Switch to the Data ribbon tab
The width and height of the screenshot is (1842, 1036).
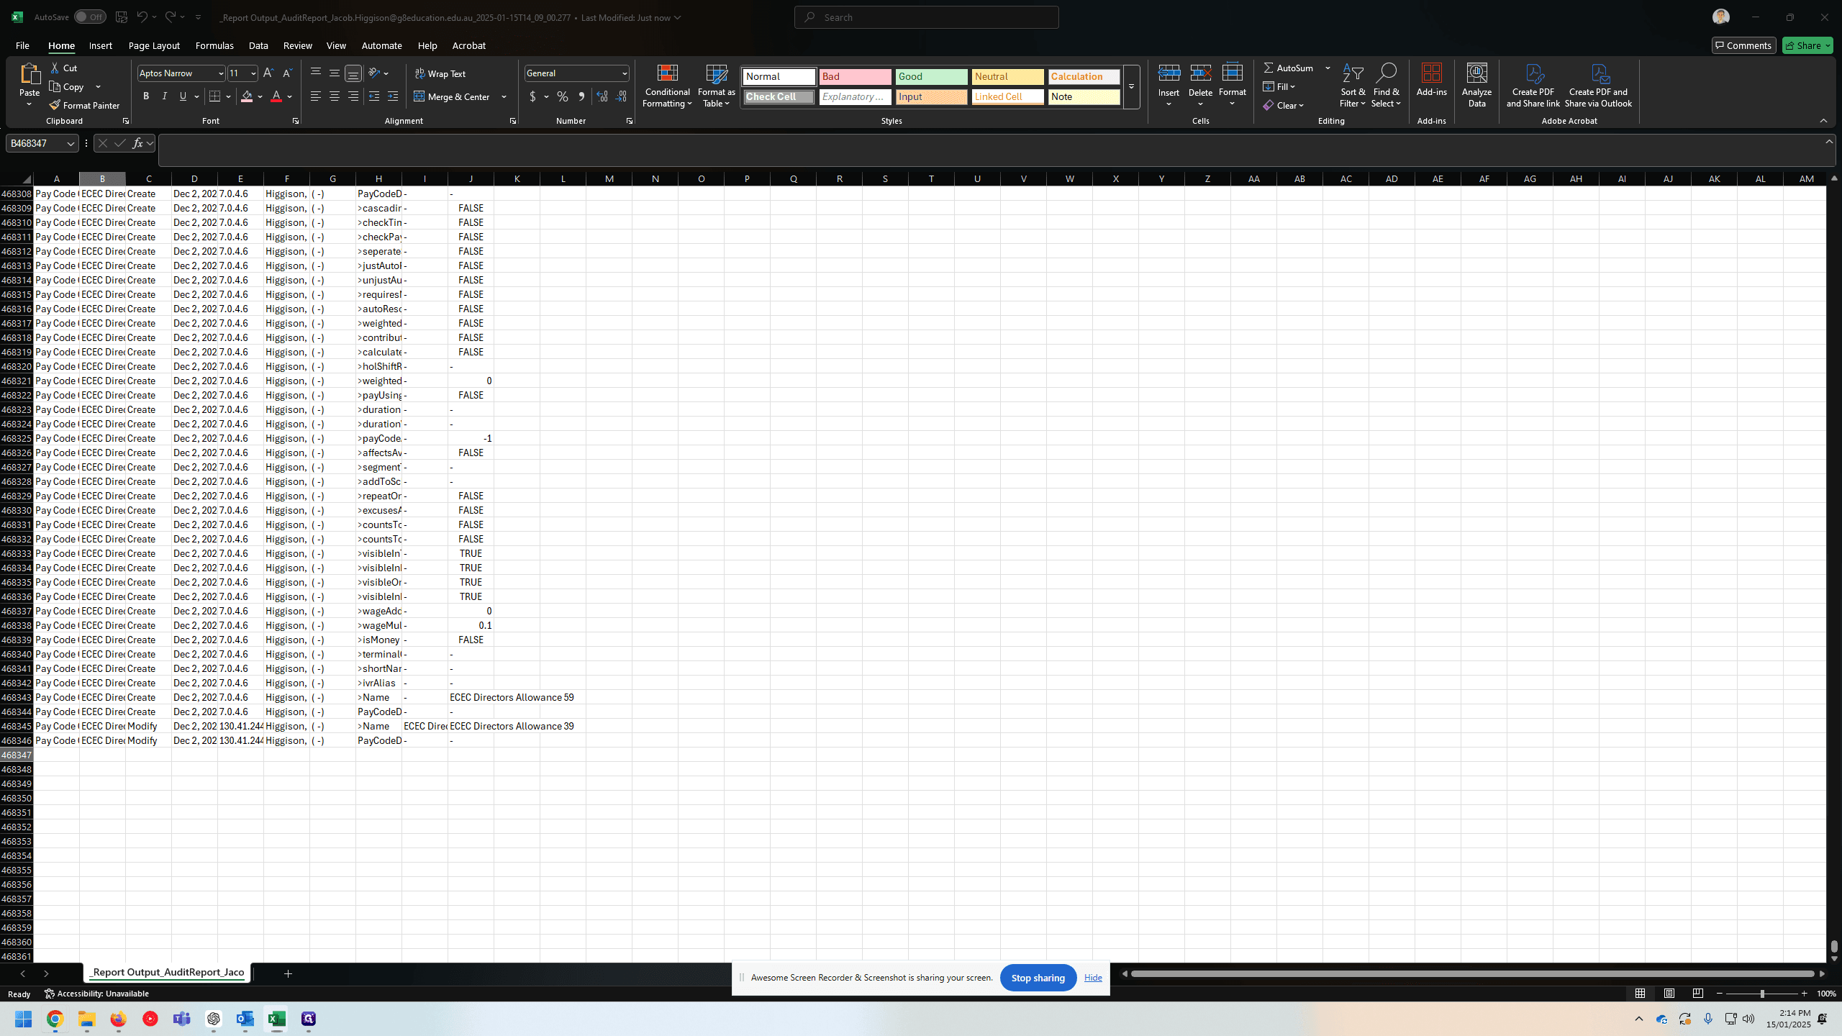[258, 45]
